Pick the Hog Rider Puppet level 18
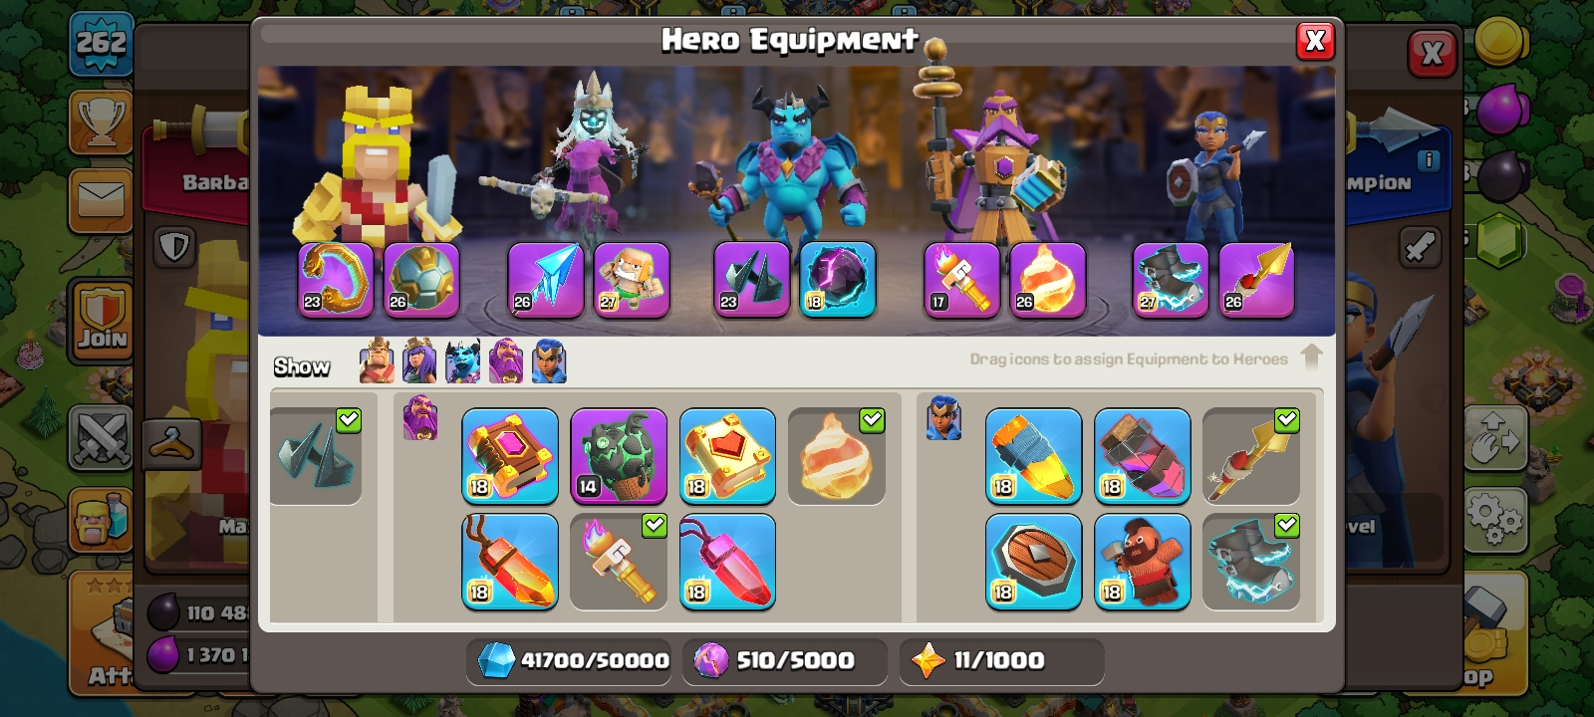 point(1143,562)
